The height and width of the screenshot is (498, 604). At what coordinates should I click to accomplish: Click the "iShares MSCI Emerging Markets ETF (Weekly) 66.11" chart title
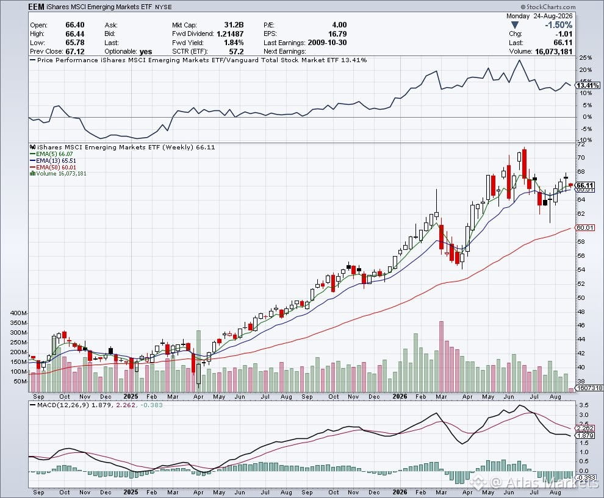(x=126, y=147)
